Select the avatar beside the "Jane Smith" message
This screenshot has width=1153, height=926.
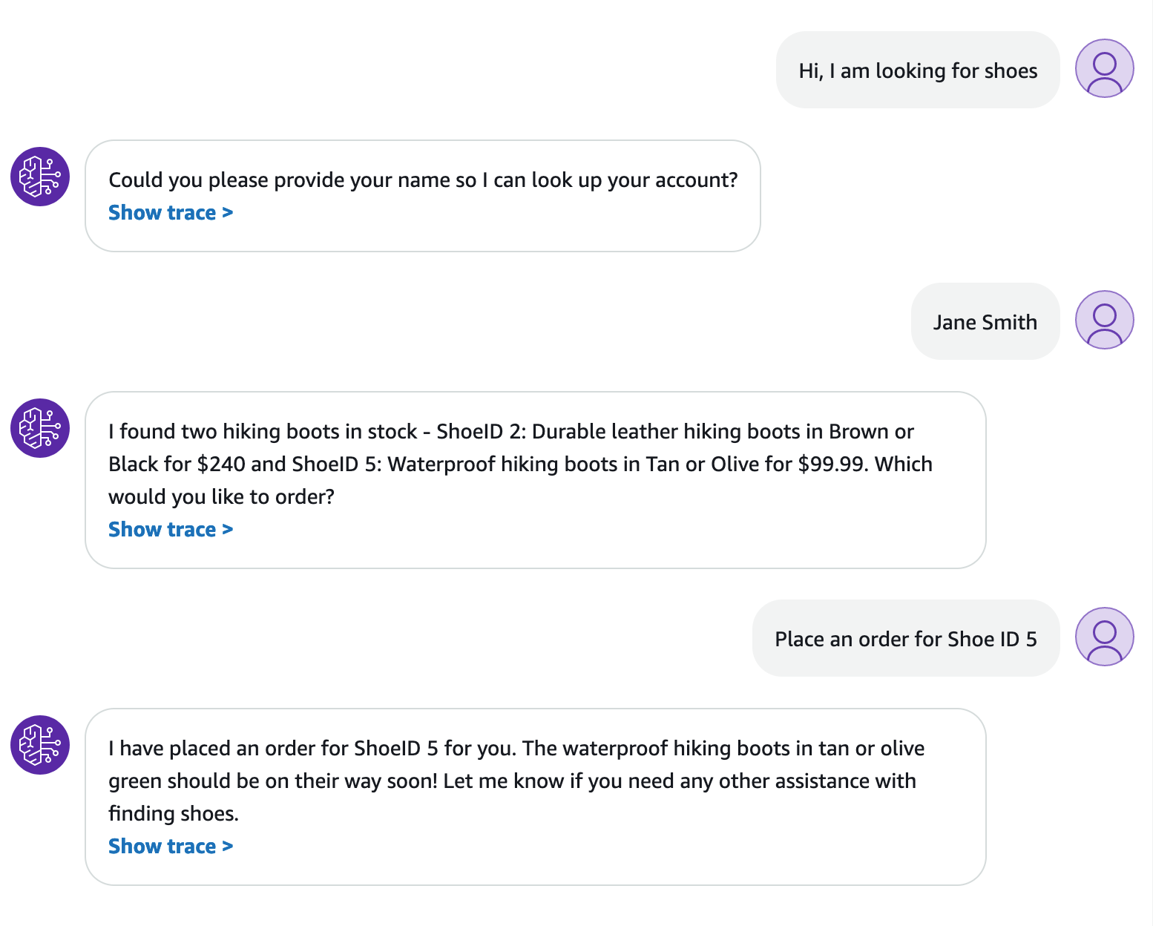click(1103, 319)
